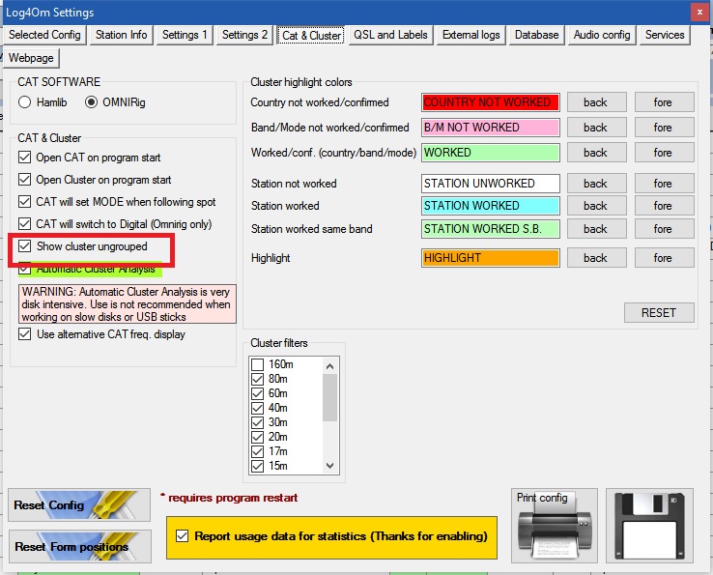Set fore color for Band/Mode not worked

coord(665,128)
